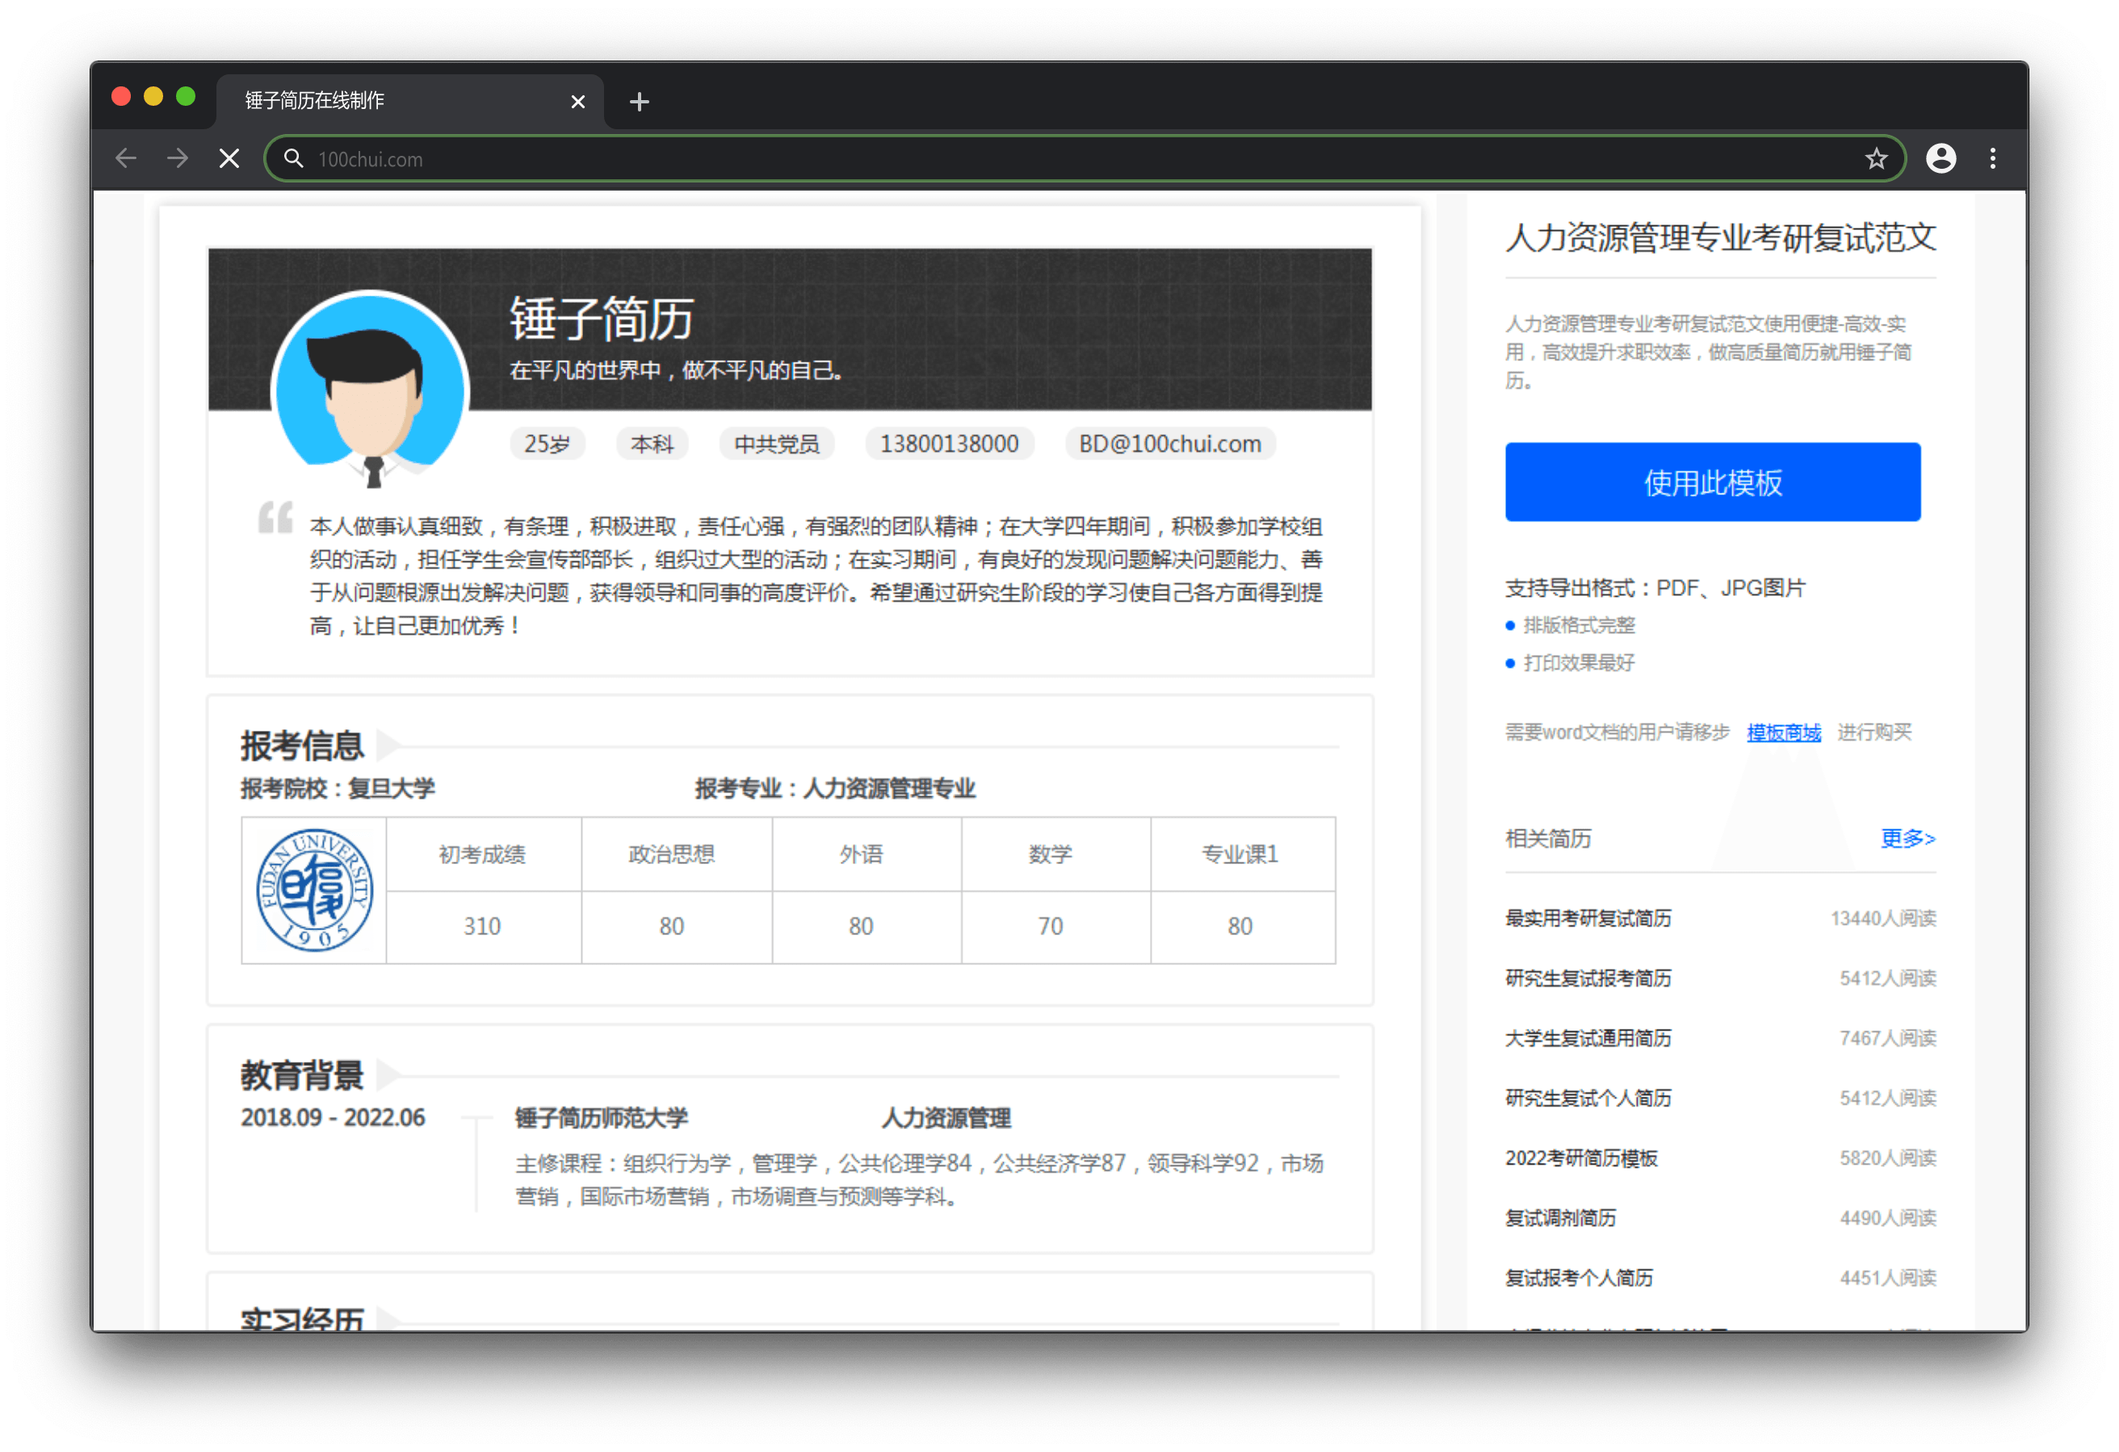Click the 25岁 tag
2119x1452 pixels.
(547, 444)
